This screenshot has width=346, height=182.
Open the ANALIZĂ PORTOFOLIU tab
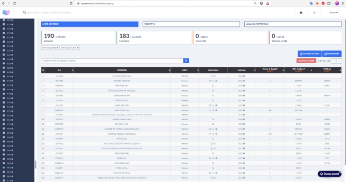293,24
